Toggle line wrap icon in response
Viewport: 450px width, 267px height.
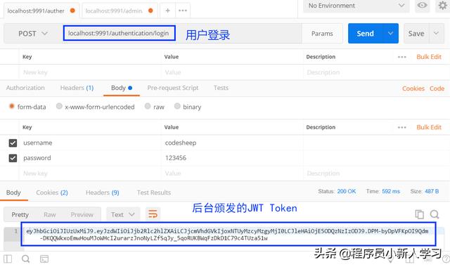click(x=153, y=214)
